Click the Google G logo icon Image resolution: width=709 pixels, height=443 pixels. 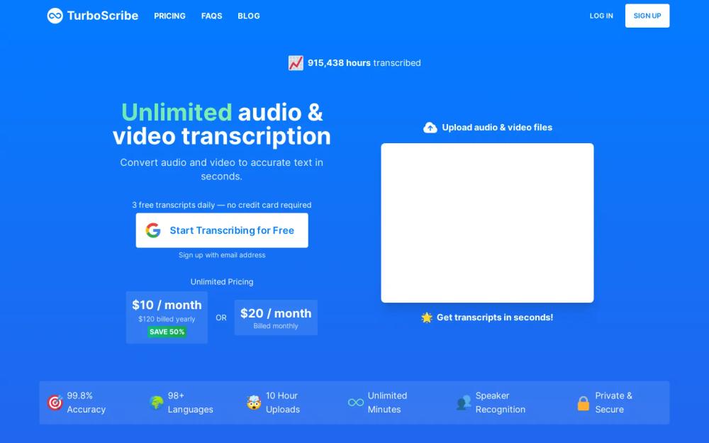(153, 230)
